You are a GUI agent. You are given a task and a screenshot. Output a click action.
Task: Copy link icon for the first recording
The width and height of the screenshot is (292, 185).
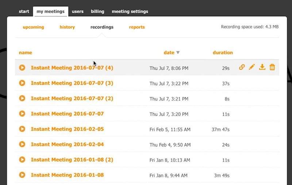tap(242, 67)
